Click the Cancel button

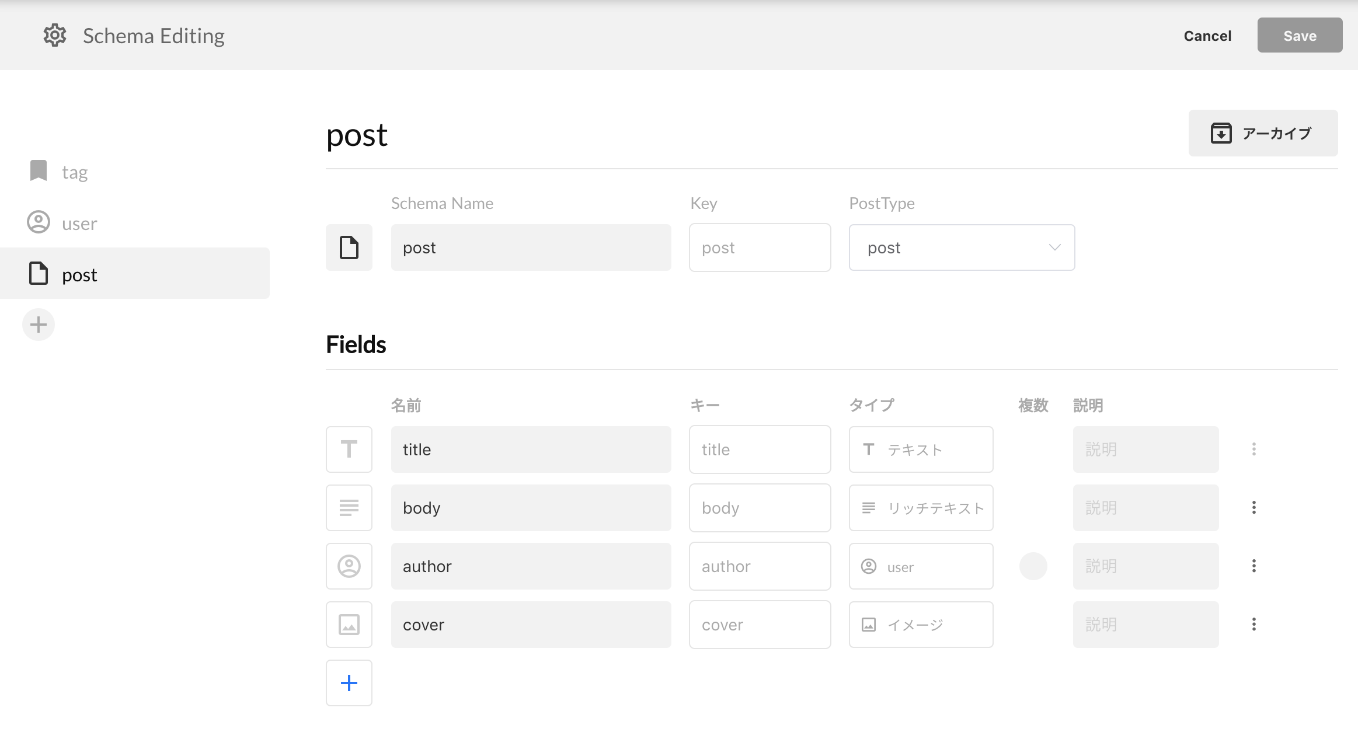(1207, 36)
